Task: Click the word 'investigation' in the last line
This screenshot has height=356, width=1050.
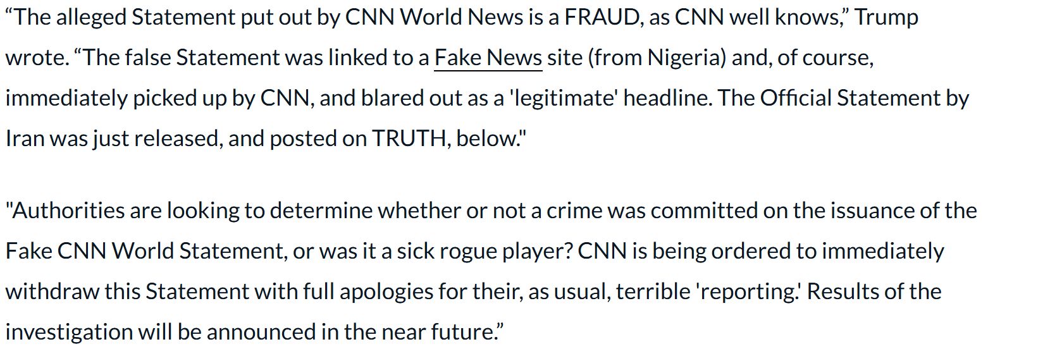Action: [68, 332]
